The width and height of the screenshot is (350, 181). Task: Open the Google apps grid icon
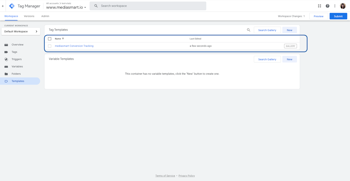[x=319, y=6]
